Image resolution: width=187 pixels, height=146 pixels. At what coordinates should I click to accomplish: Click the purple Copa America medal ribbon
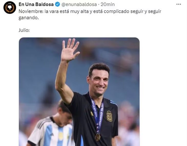pos(97,113)
